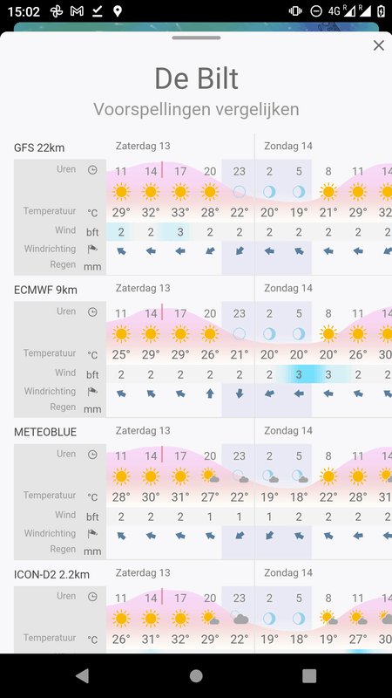This screenshot has height=698, width=392.
Task: Tap the Android back navigation button
Action: [x=82, y=675]
